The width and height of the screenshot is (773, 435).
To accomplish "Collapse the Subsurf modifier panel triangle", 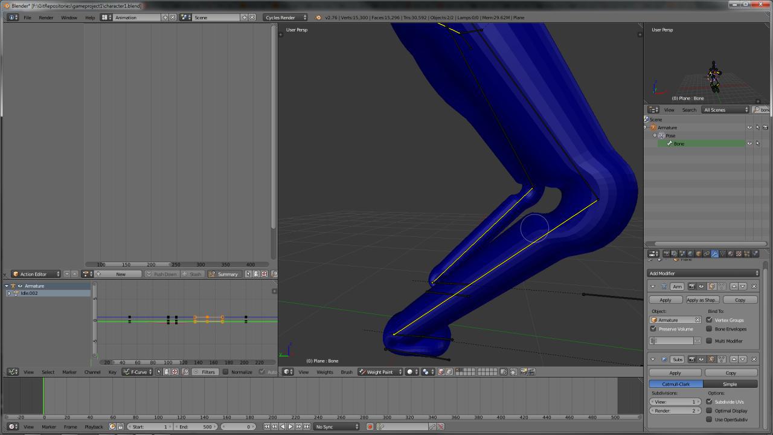I will click(653, 359).
